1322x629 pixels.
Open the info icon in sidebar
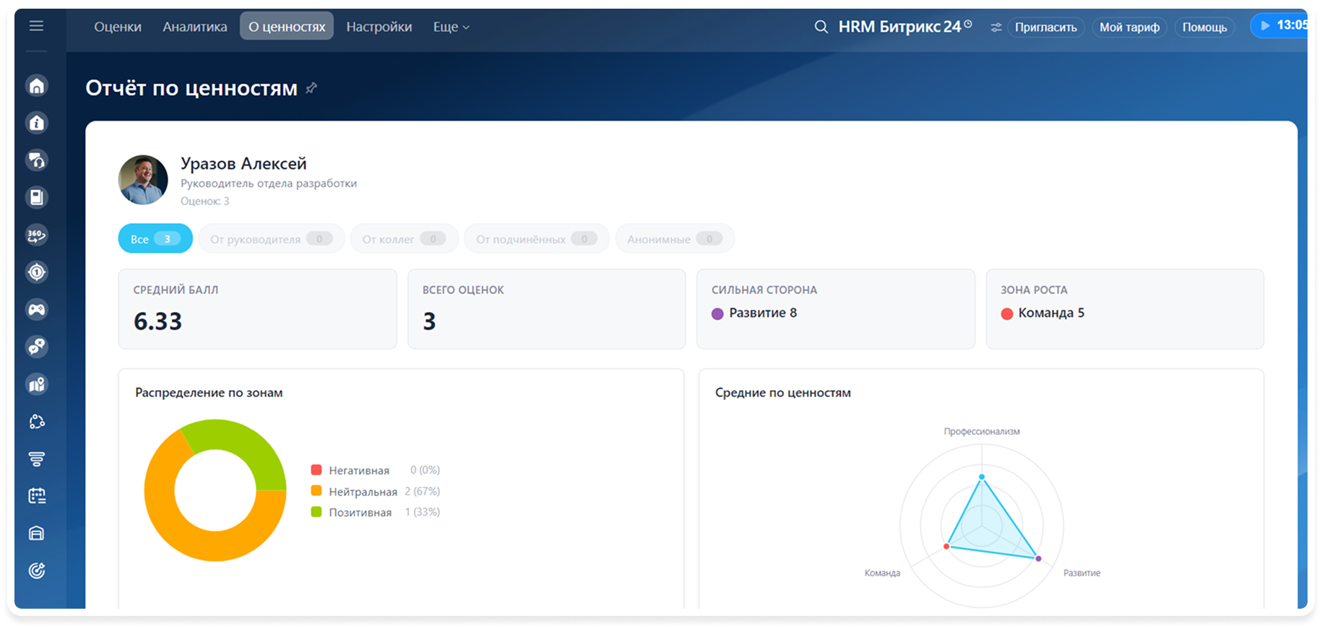click(x=37, y=123)
